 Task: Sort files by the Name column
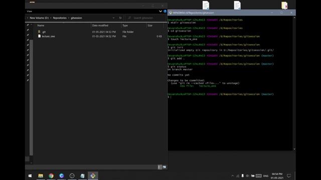[x=41, y=25]
